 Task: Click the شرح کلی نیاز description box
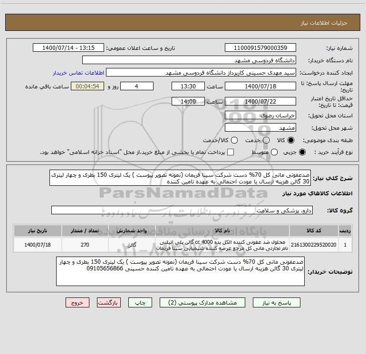(180, 178)
